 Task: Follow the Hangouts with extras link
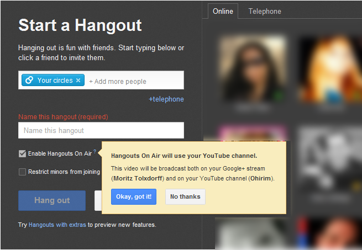57,225
